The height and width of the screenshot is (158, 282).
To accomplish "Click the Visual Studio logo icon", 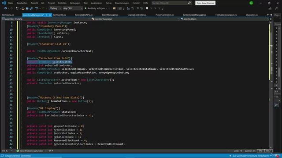I will 4,3.
